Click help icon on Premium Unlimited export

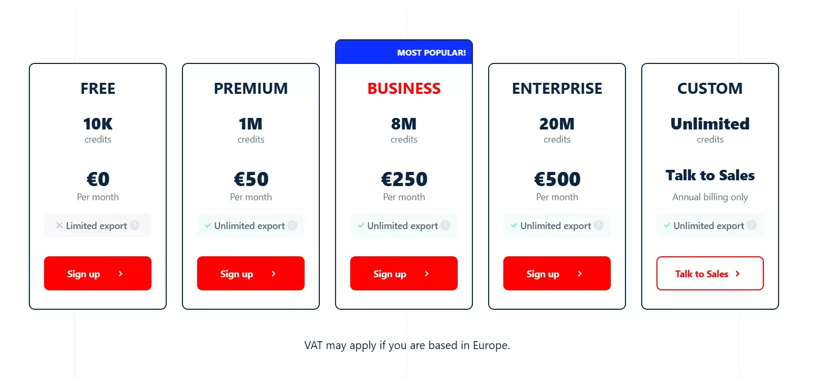(293, 225)
